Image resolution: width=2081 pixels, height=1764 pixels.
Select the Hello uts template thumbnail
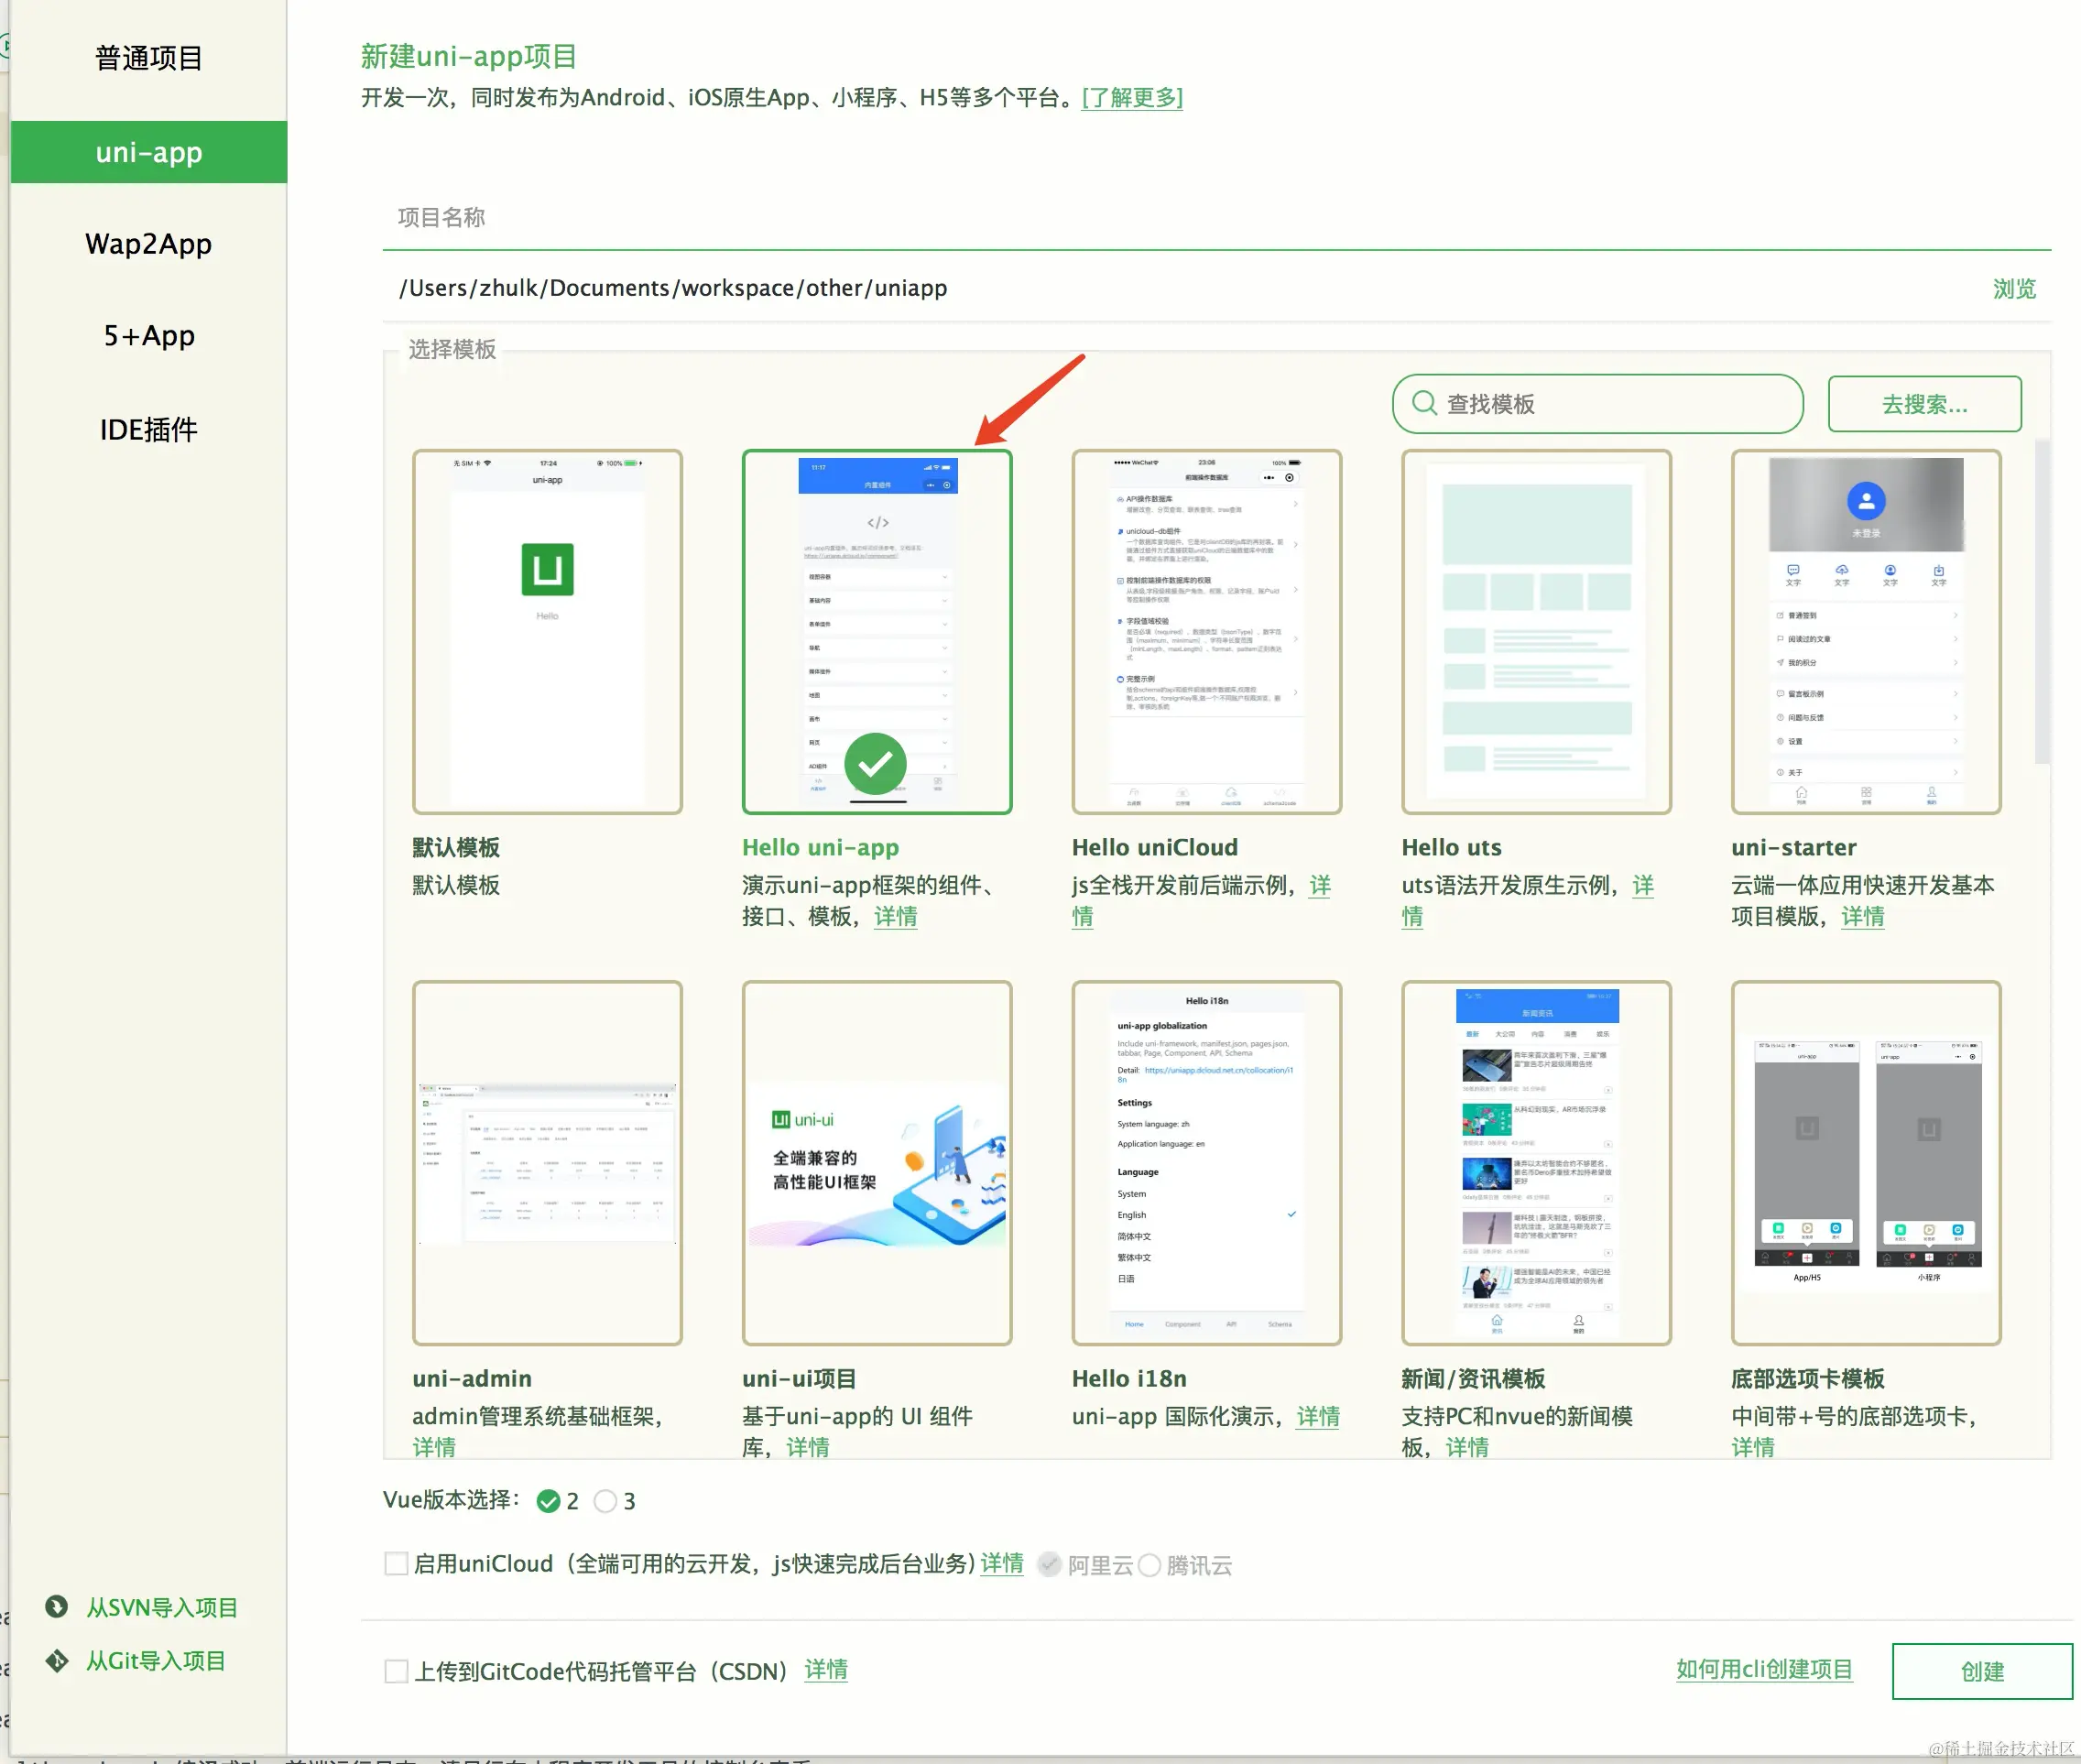(x=1537, y=632)
